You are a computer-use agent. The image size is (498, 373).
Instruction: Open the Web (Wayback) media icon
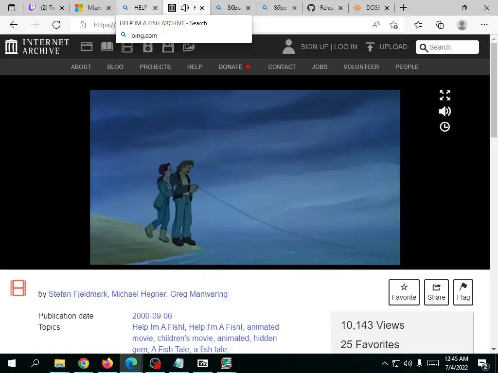[x=87, y=47]
